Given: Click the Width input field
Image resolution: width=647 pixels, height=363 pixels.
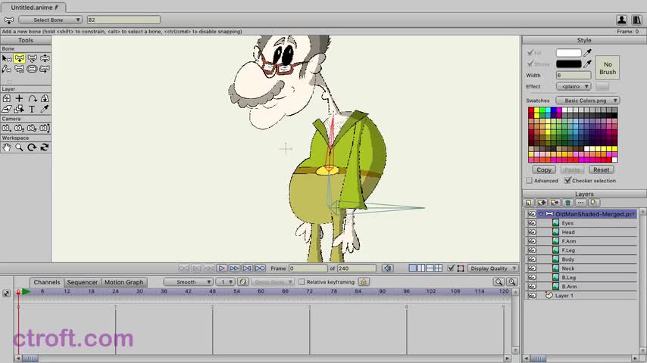Looking at the screenshot, I should pyautogui.click(x=574, y=76).
